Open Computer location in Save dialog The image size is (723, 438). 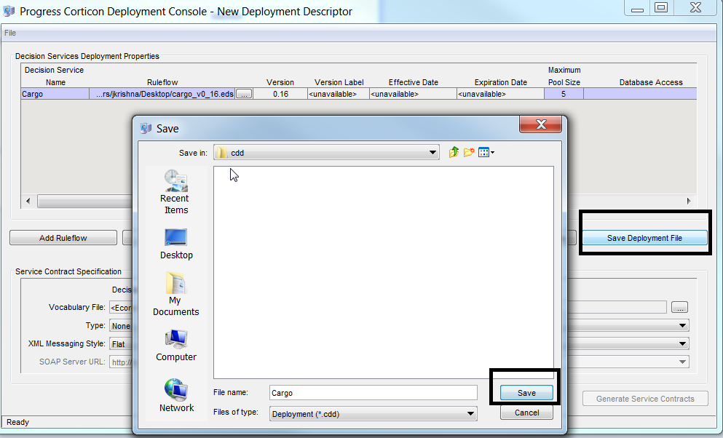click(x=175, y=346)
